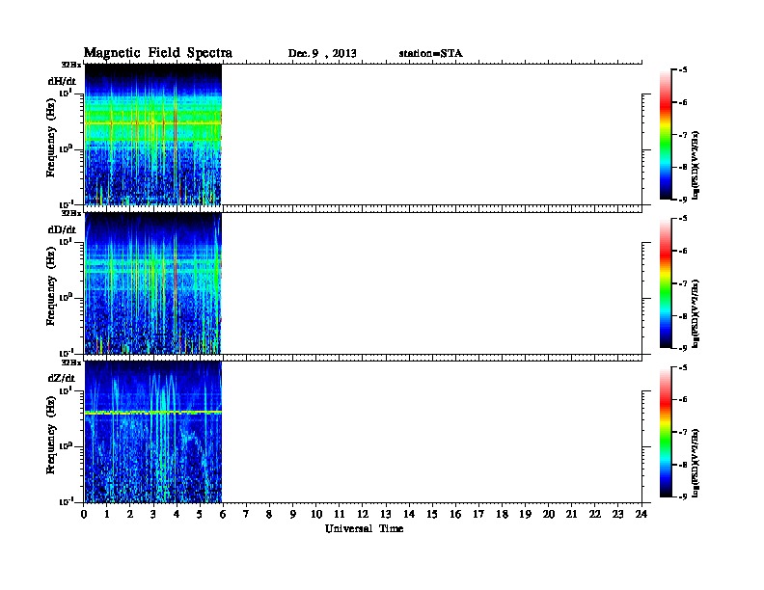Click the log(PSD) label beside dZ/dt color bar

696,463
